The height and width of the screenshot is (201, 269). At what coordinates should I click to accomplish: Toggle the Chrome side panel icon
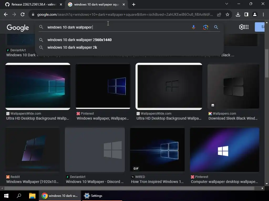pyautogui.click(x=246, y=15)
